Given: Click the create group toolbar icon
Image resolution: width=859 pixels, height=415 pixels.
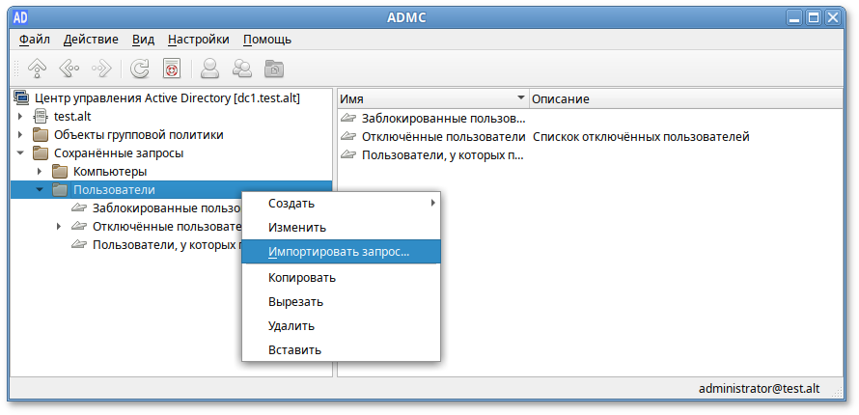Looking at the screenshot, I should 241,68.
